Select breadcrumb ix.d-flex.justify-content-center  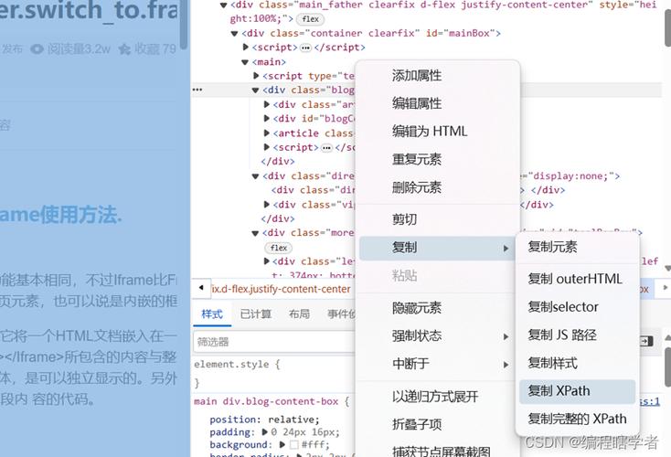click(281, 289)
